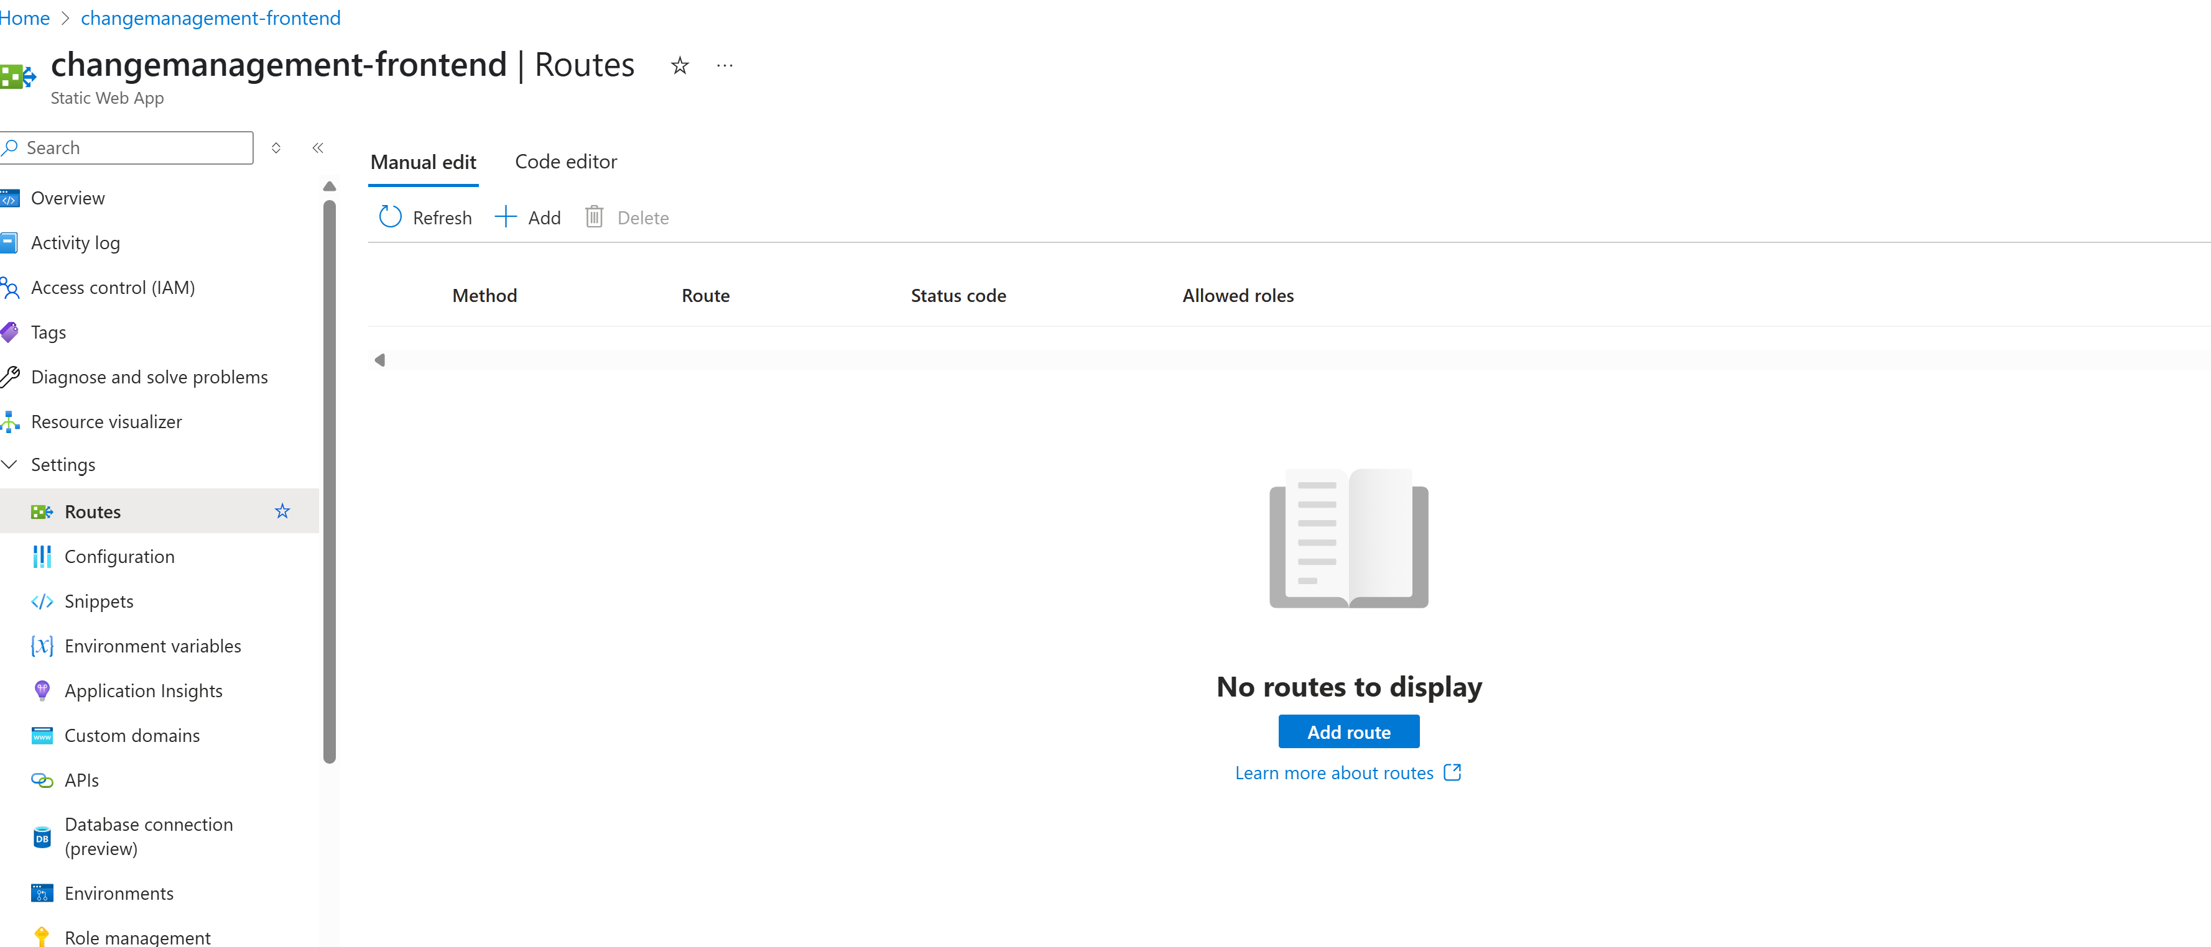
Task: Click the sidebar expand/collapse all arrows
Action: (276, 147)
